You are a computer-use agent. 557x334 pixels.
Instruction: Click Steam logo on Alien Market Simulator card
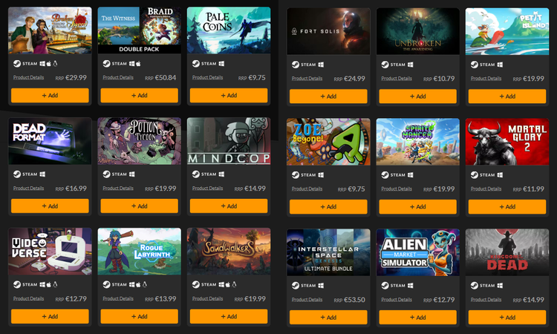385,285
